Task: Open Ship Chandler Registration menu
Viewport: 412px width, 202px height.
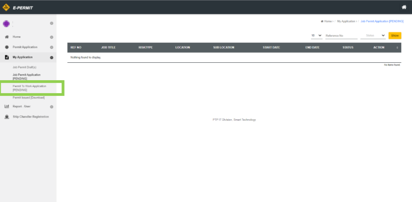Action: point(31,117)
